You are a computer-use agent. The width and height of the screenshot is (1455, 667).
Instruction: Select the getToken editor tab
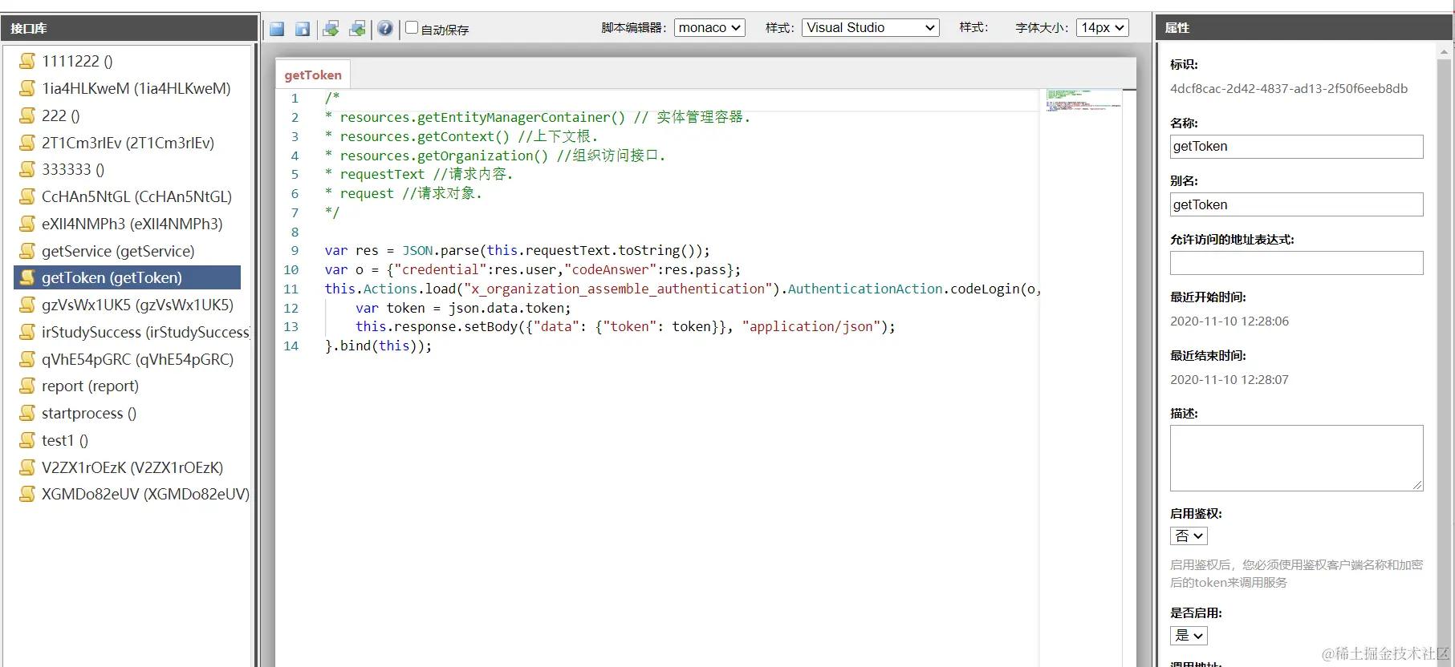[x=313, y=75]
